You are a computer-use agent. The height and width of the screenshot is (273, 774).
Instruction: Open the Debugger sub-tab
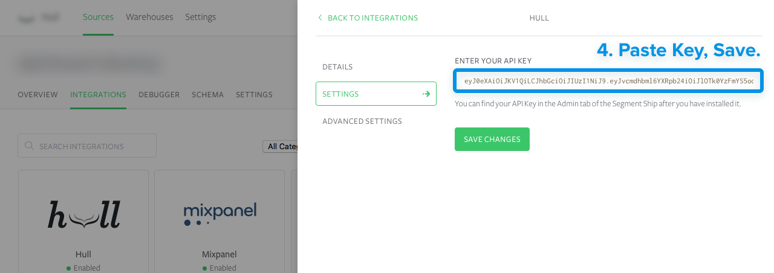point(159,95)
